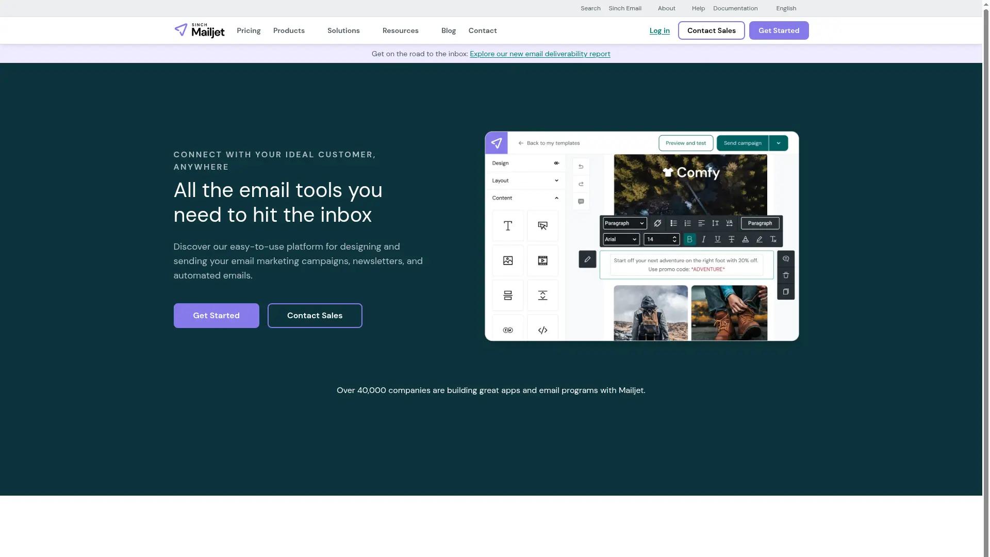Select the Video content block icon
The image size is (990, 557).
point(542,260)
